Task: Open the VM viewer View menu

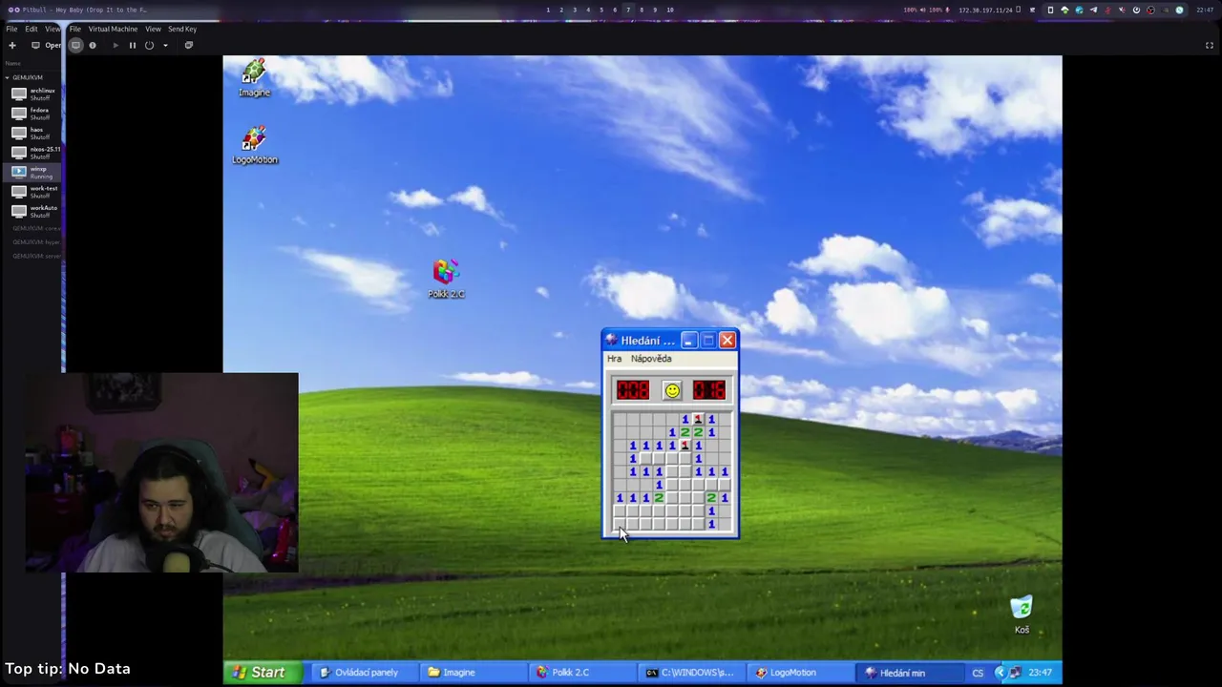Action: [x=153, y=29]
